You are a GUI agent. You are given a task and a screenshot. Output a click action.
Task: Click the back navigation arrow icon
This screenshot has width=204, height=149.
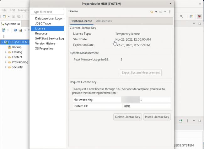(x=152, y=12)
